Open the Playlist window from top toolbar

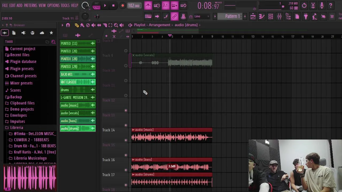253,17
